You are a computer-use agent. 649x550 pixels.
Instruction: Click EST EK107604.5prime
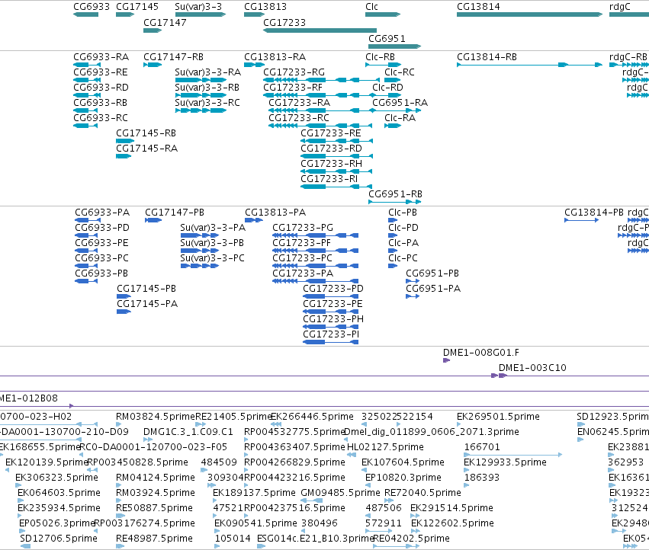(x=403, y=462)
